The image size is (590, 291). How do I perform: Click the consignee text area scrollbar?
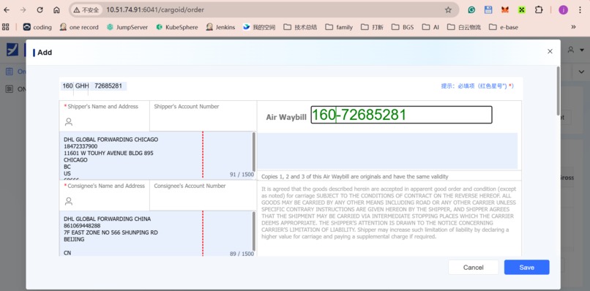tap(254, 231)
